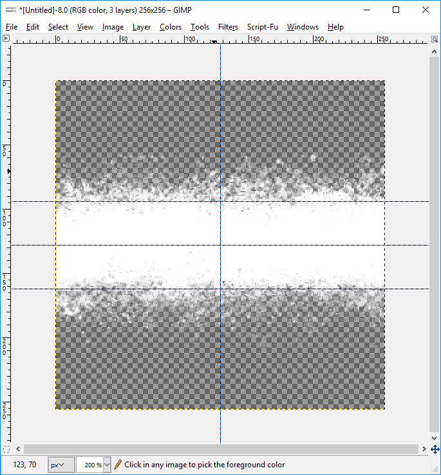Image resolution: width=441 pixels, height=475 pixels.
Task: Toggle zoom-on-resize icon at top right corner
Action: pyautogui.click(x=435, y=39)
